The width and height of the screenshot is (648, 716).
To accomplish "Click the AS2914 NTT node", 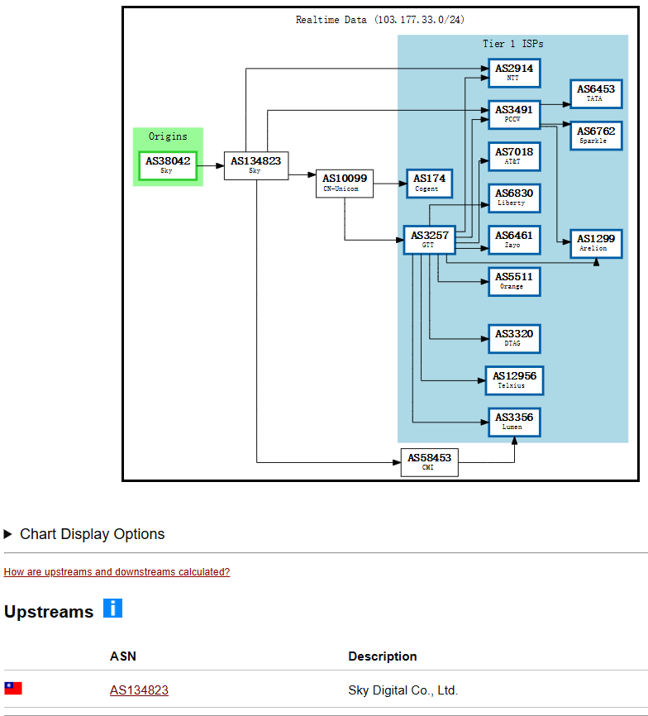I will 514,73.
